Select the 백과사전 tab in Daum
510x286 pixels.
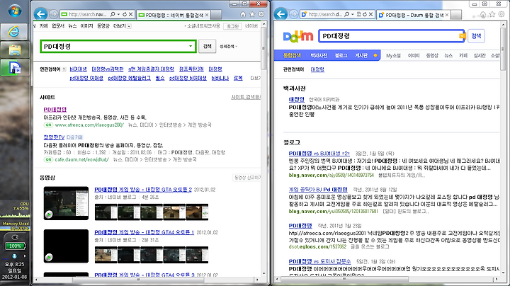point(319,56)
